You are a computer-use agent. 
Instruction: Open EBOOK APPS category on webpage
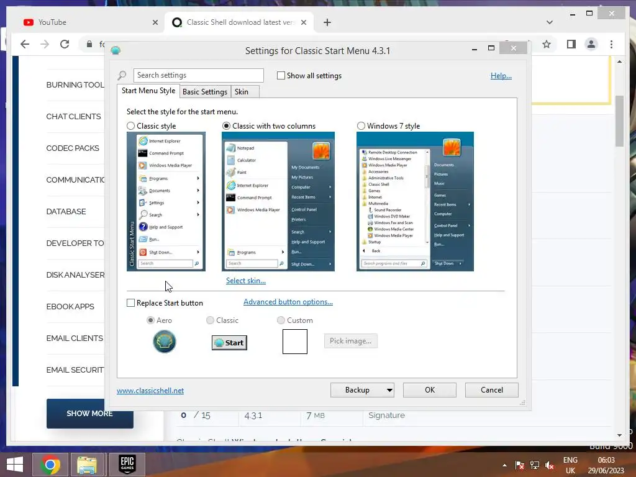point(70,307)
